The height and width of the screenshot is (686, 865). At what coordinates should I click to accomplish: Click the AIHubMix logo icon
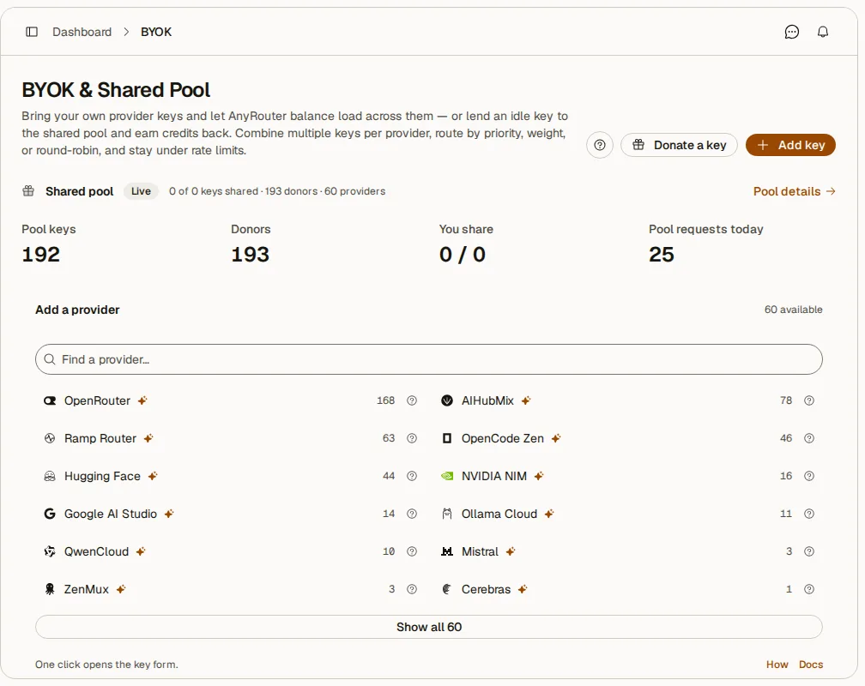pyautogui.click(x=447, y=401)
